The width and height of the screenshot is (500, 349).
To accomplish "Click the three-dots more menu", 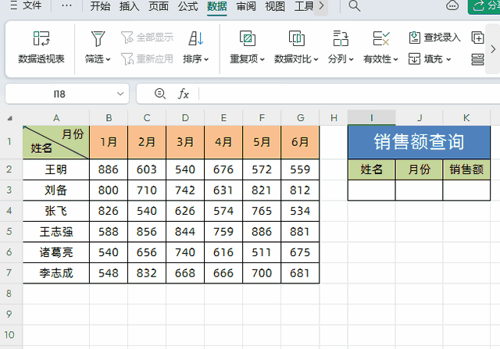I will click(x=66, y=5).
